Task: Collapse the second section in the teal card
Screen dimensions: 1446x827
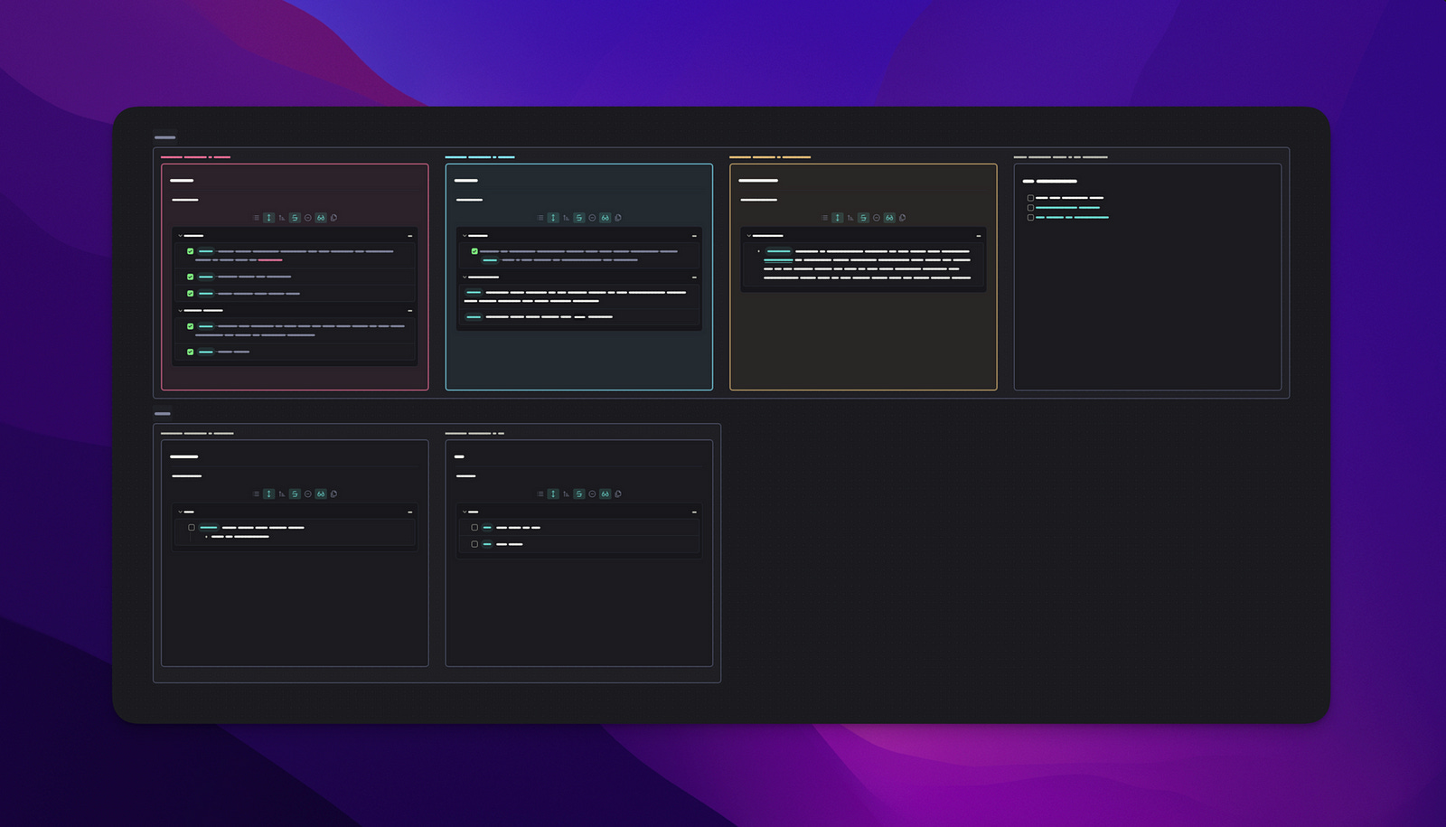Action: [464, 277]
